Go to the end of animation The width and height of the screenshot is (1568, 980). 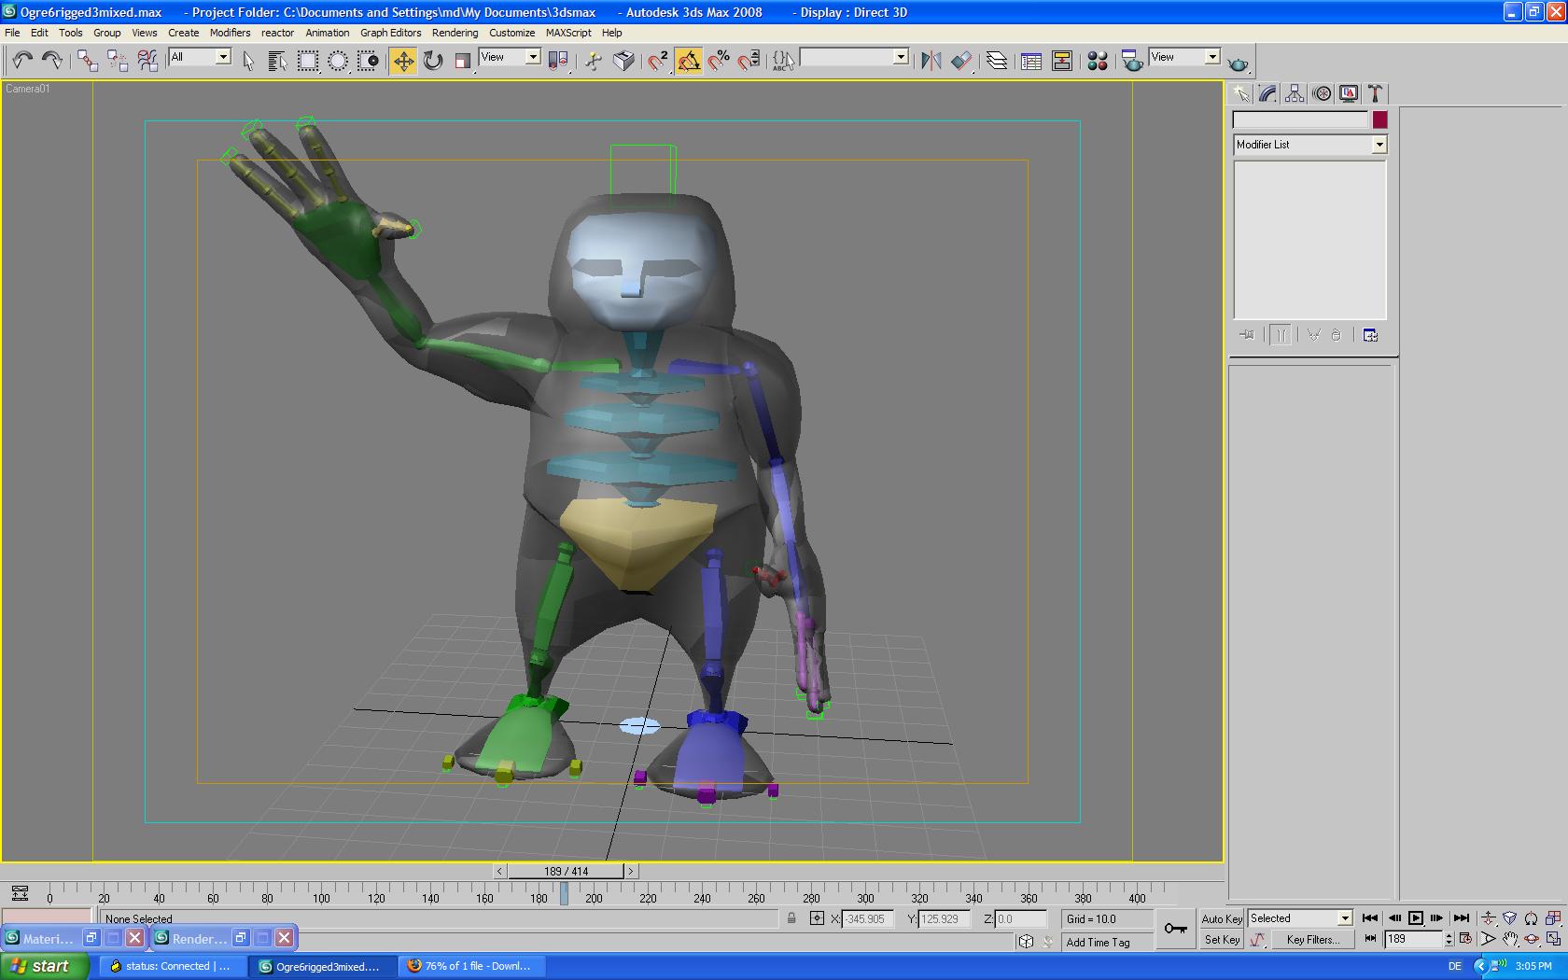click(1462, 918)
